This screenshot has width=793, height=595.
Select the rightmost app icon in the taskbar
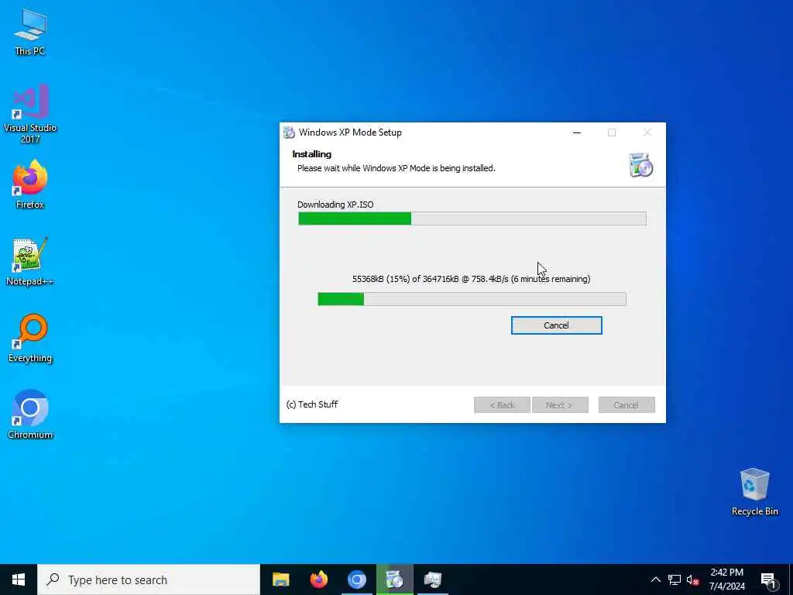[432, 580]
